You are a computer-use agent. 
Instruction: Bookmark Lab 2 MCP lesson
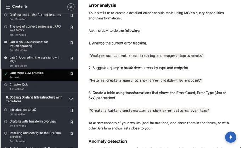[x=72, y=58]
